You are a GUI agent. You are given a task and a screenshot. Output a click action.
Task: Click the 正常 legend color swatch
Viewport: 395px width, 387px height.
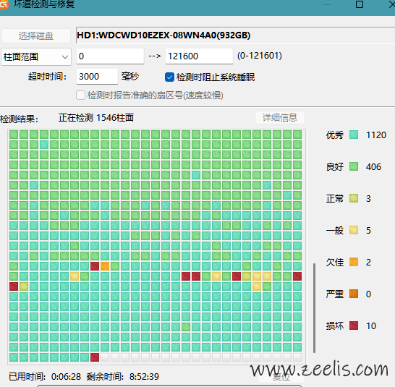[354, 198]
